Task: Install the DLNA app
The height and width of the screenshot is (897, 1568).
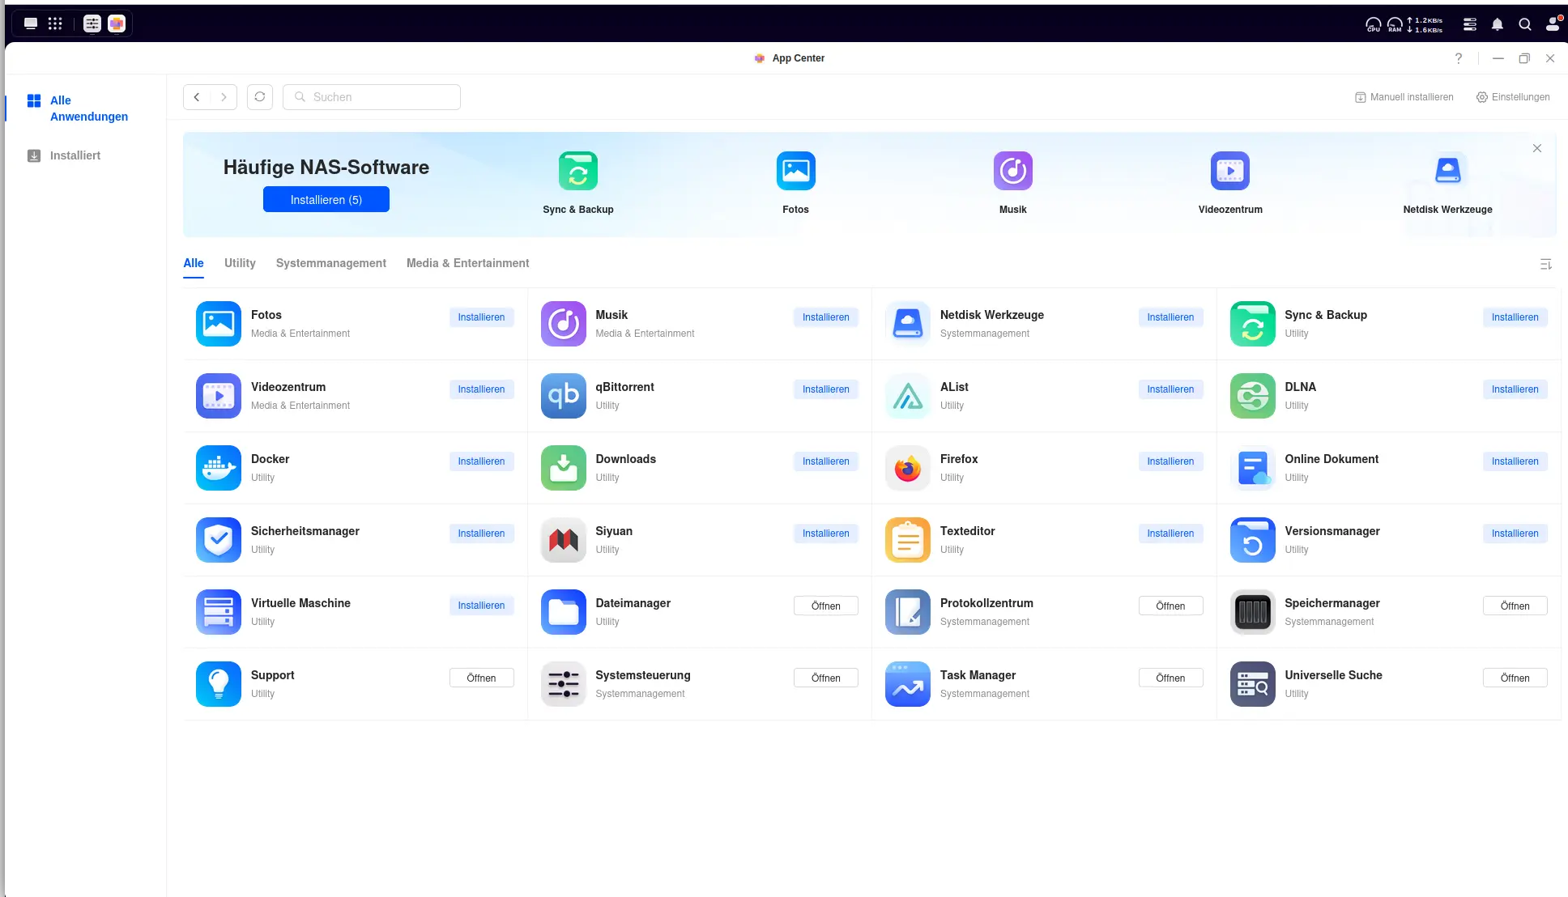Action: (1514, 389)
